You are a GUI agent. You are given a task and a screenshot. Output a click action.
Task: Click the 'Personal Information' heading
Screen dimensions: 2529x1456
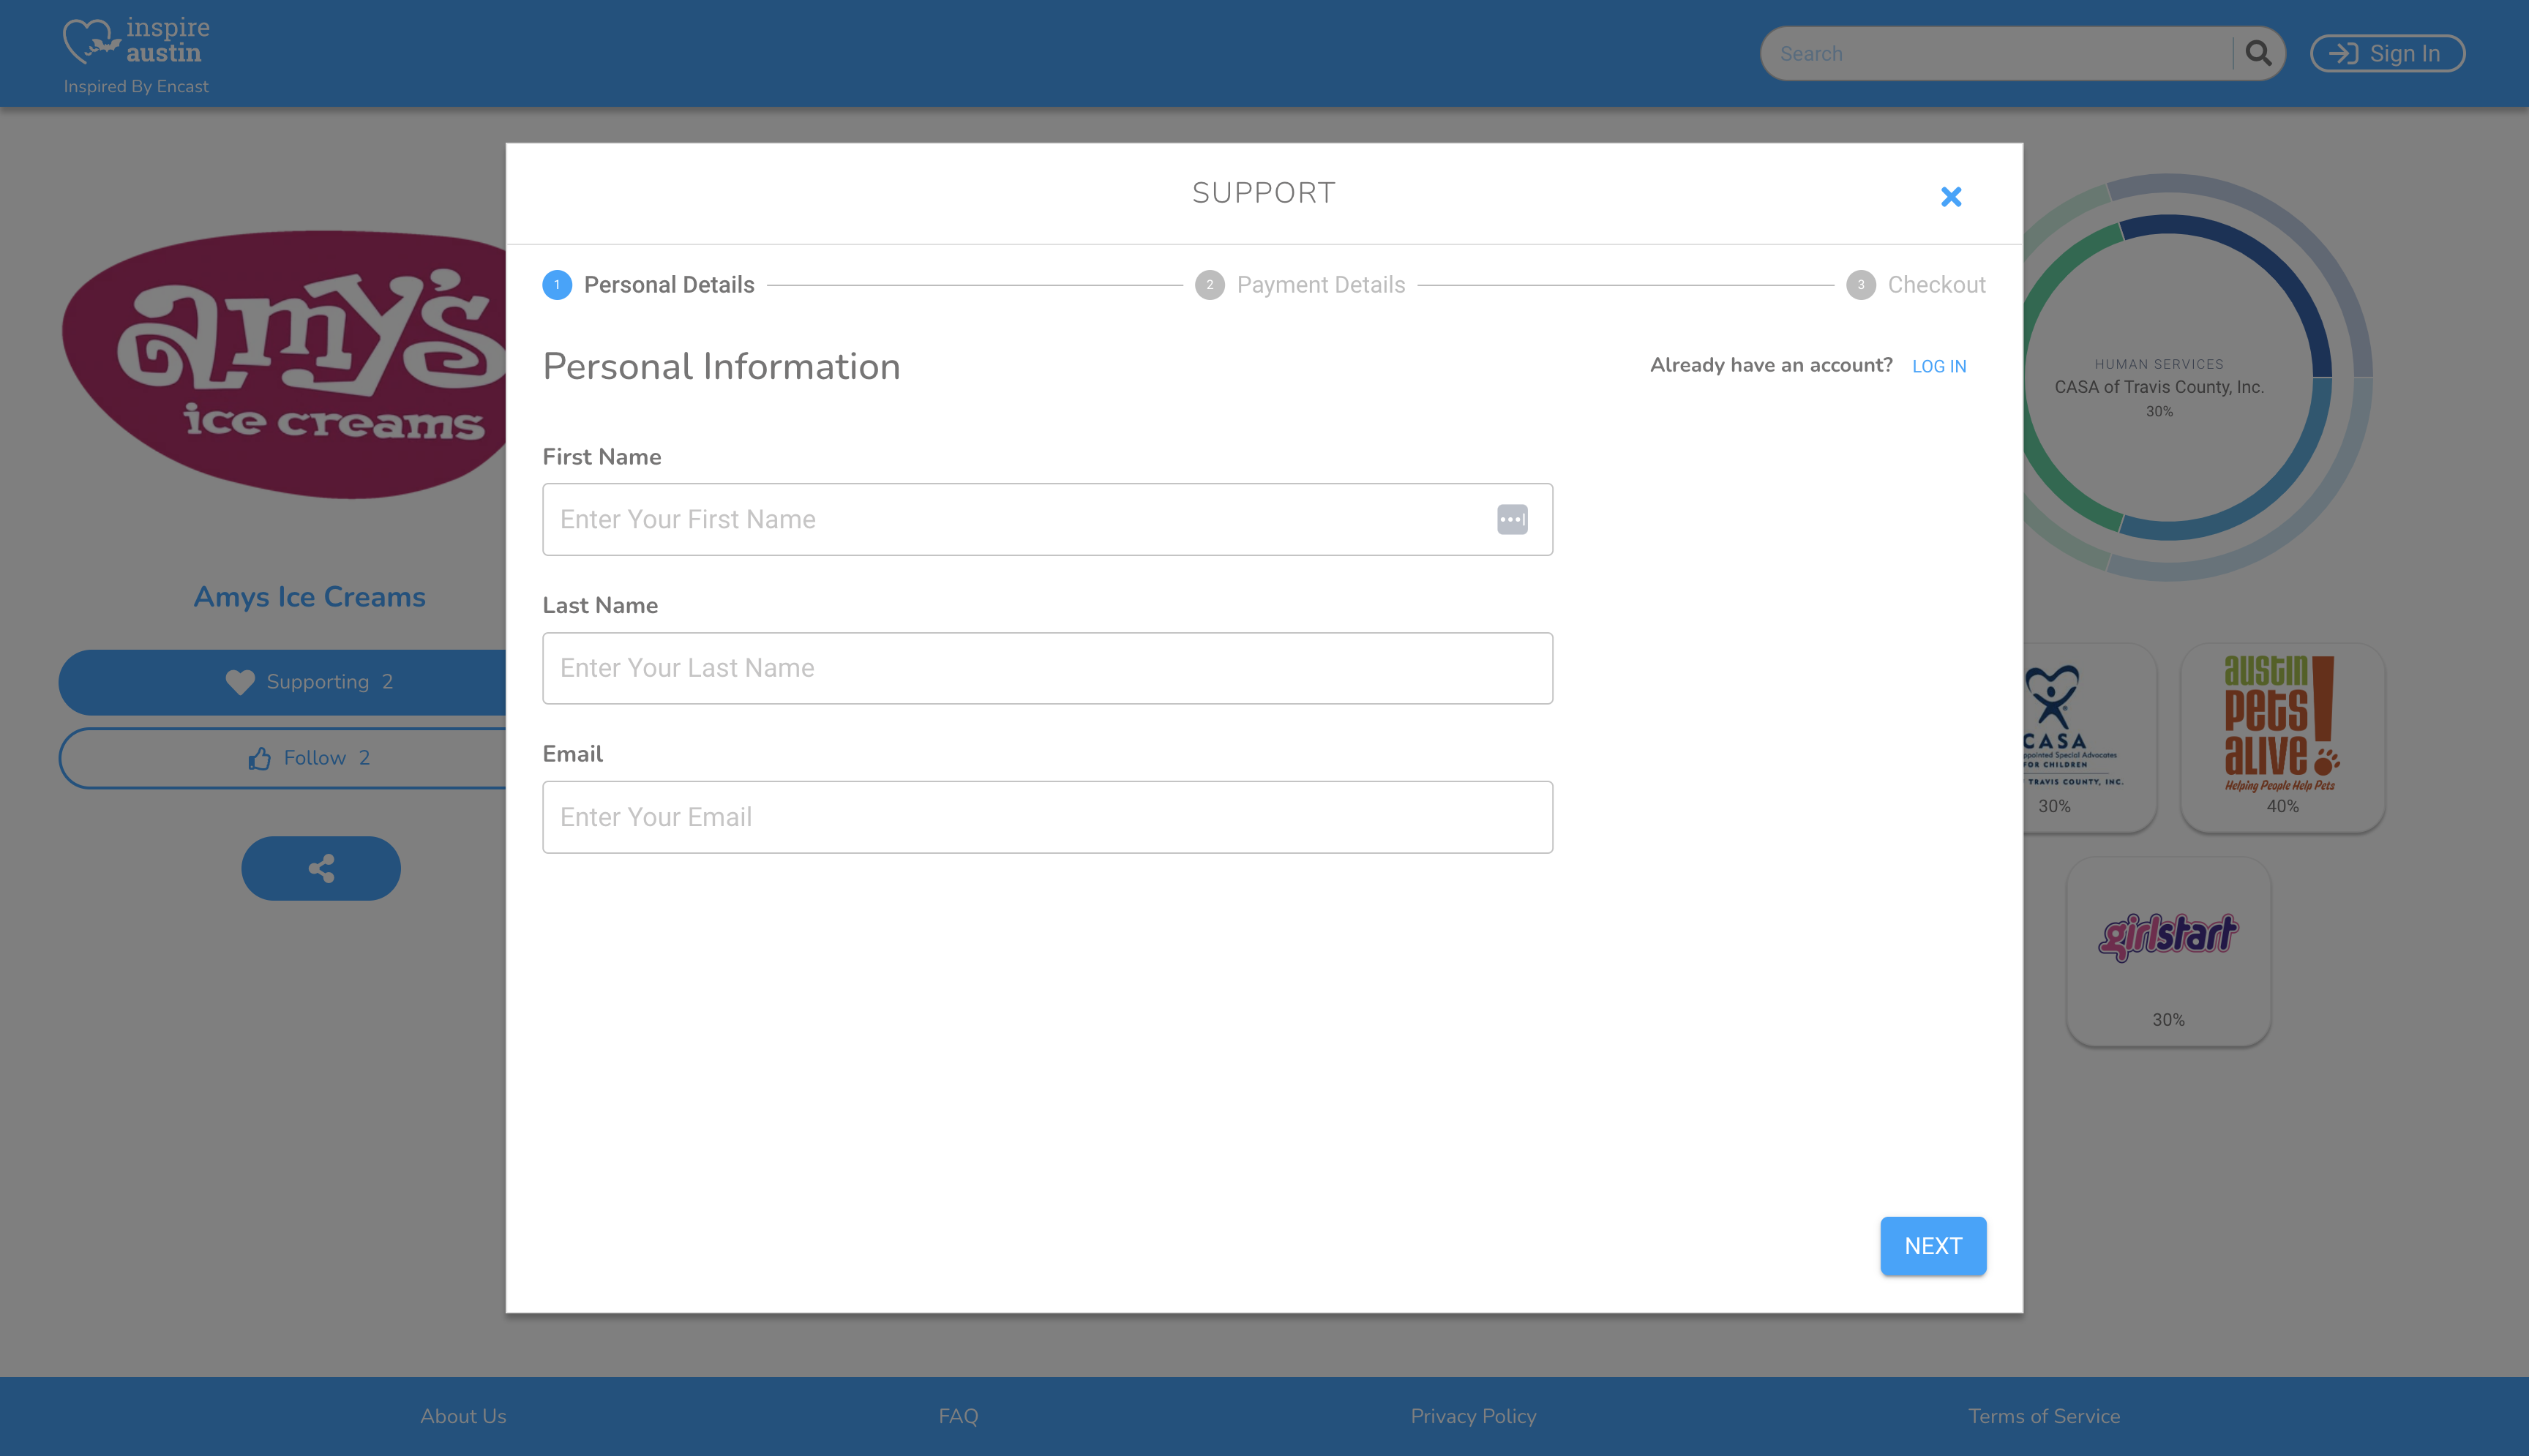coord(721,367)
